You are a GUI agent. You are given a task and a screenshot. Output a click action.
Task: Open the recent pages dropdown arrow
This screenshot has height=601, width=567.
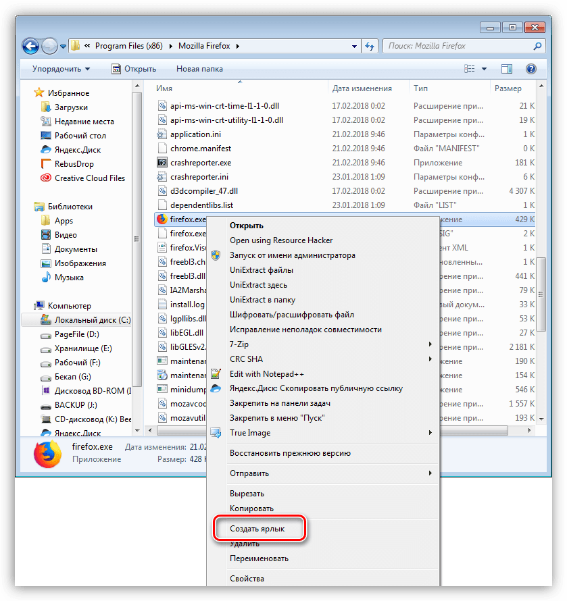(x=64, y=47)
